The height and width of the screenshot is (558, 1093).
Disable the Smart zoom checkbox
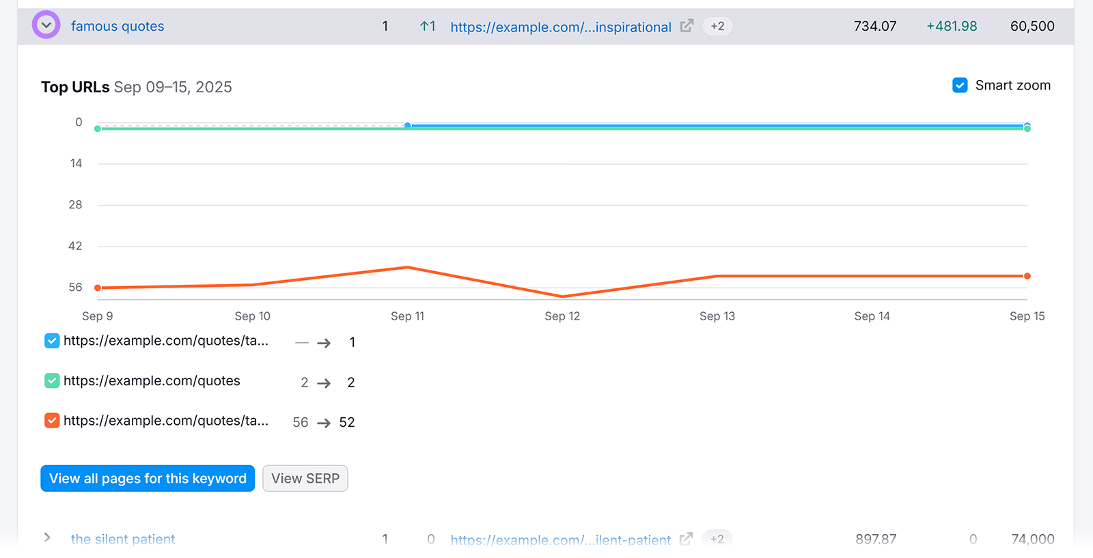960,85
